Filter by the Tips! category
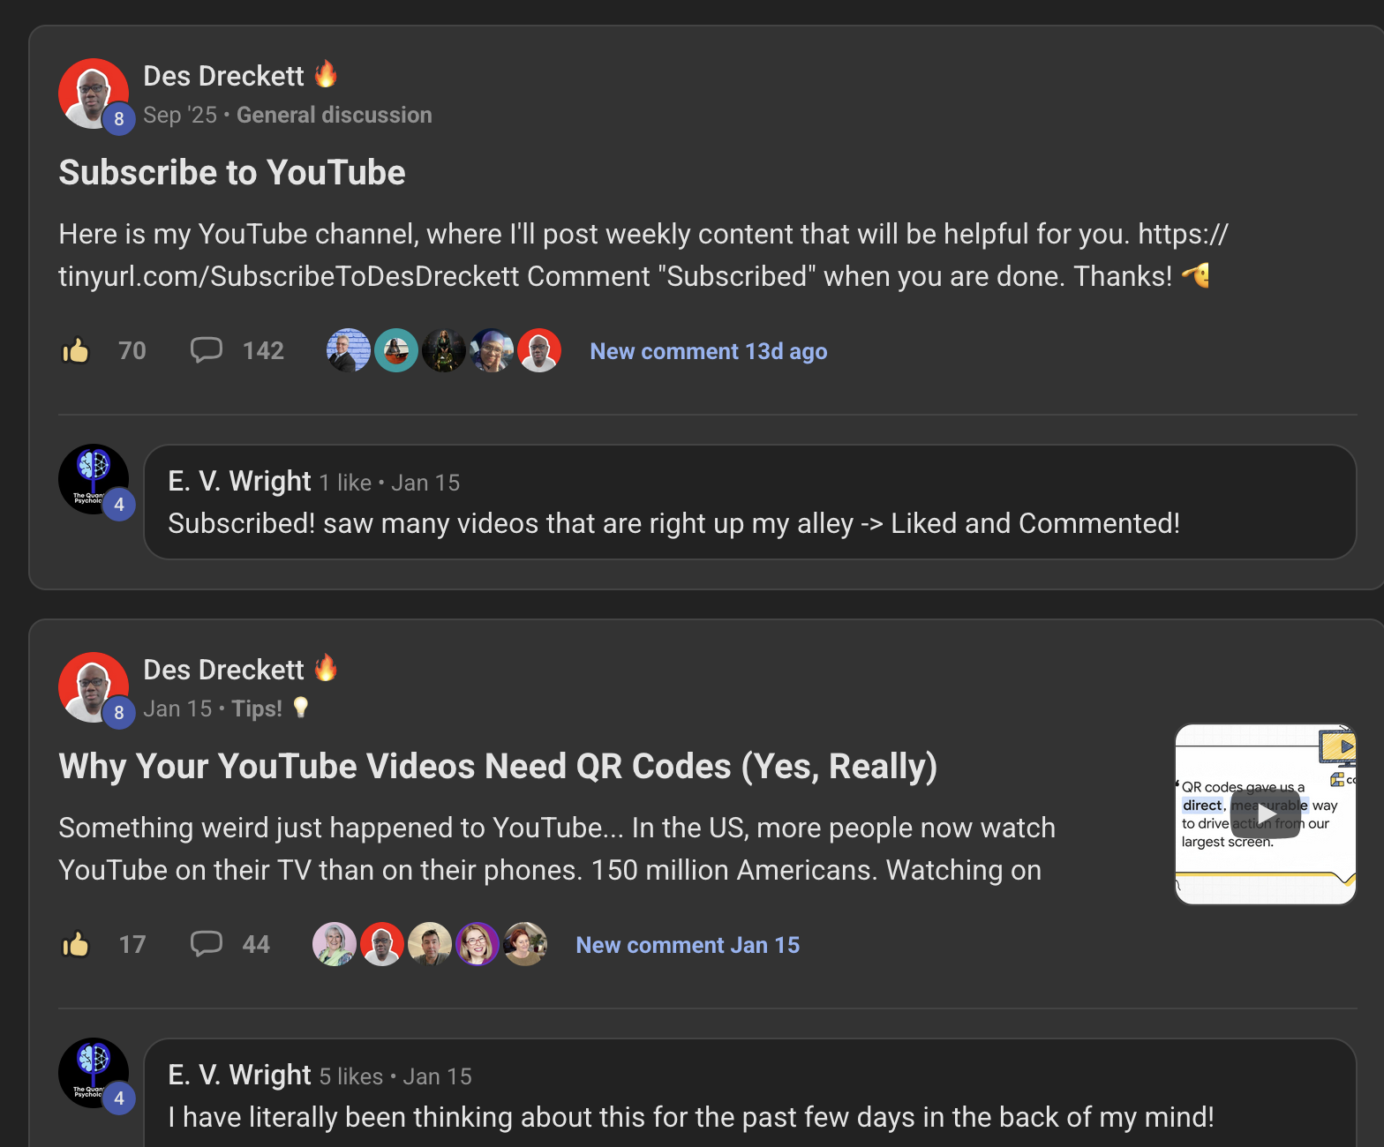Image resolution: width=1384 pixels, height=1147 pixels. (x=257, y=709)
